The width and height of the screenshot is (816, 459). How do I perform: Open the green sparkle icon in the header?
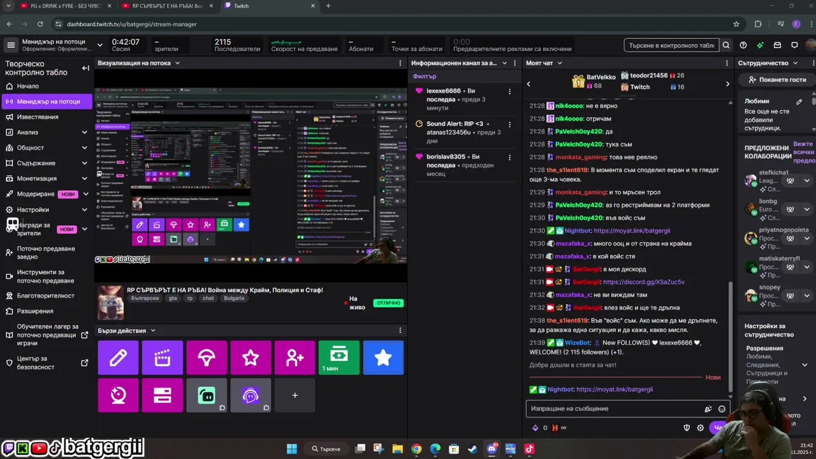click(x=760, y=45)
